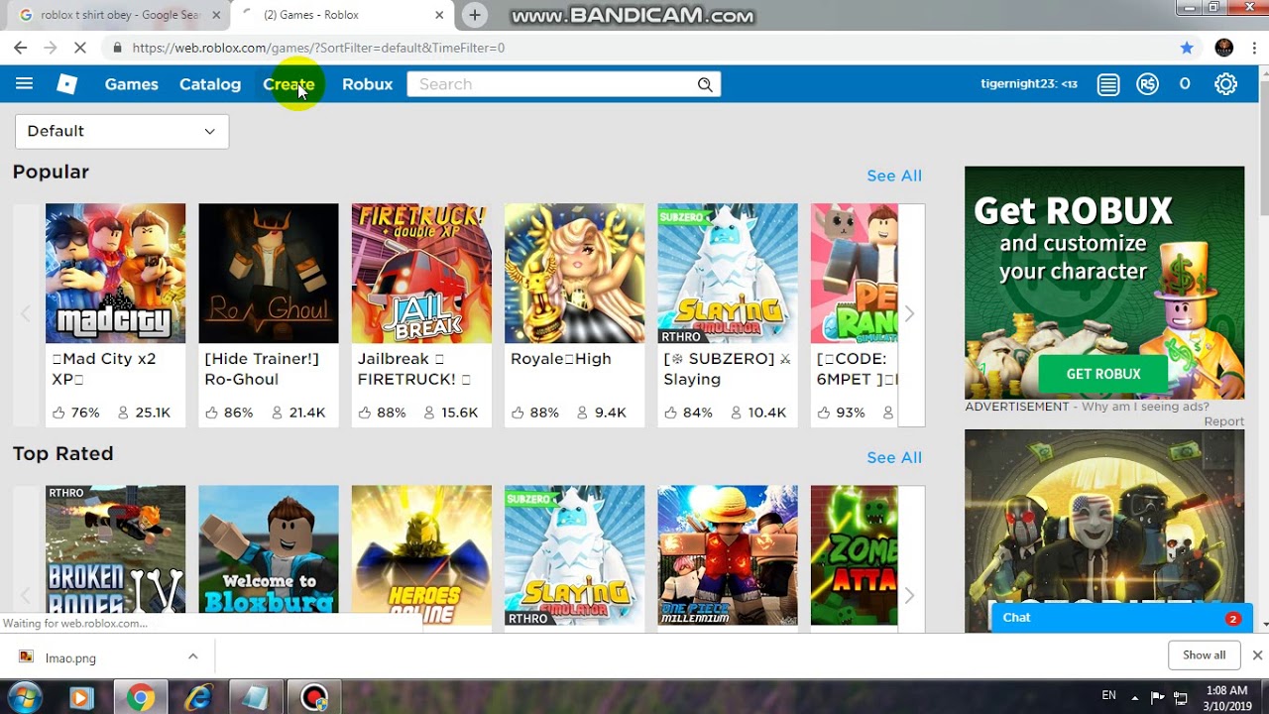Screen dimensions: 1269x714
Task: Close the downloads bar
Action: [1257, 654]
